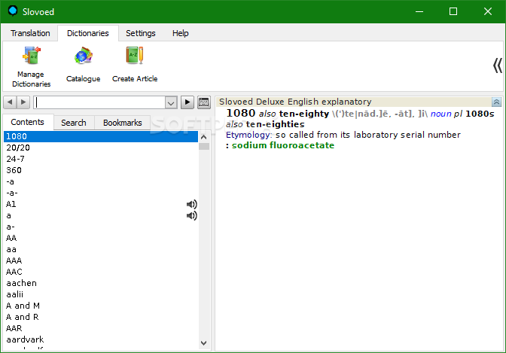Select the 1080 entry
This screenshot has height=353, width=506.
pos(101,136)
